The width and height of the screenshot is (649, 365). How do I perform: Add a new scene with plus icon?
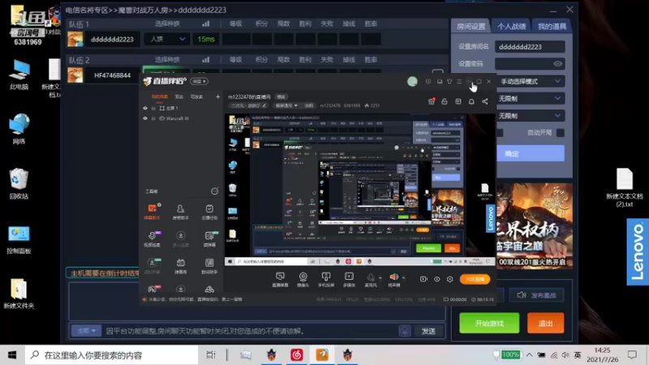point(217,97)
